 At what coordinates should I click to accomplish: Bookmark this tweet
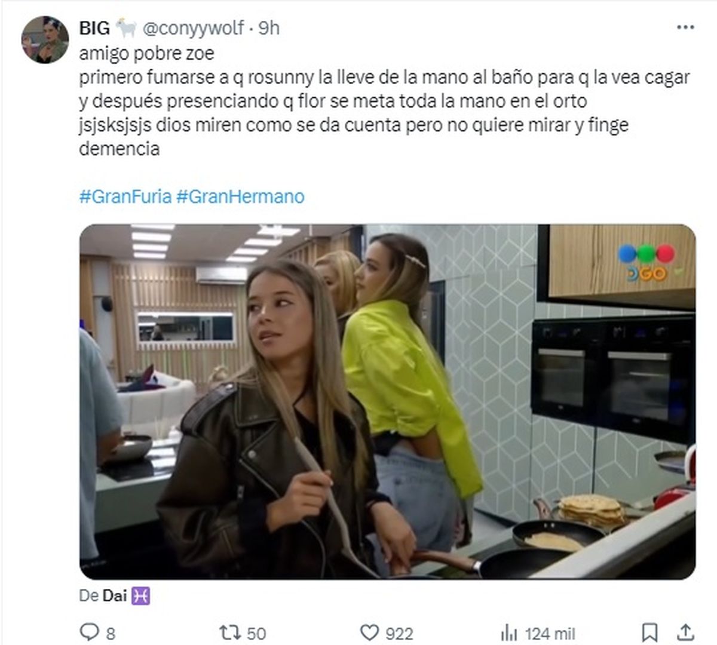[649, 632]
